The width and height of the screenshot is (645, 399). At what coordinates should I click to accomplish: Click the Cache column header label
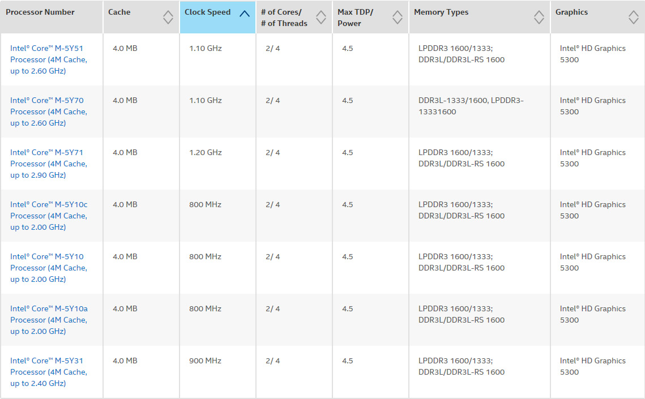coord(119,12)
